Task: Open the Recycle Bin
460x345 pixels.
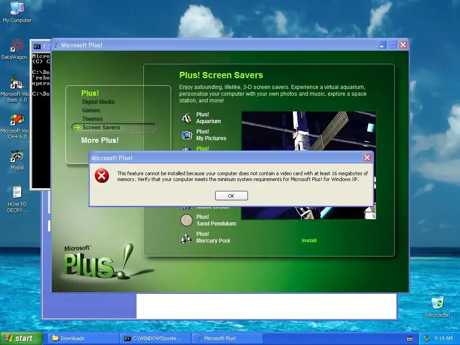Action: click(x=438, y=307)
